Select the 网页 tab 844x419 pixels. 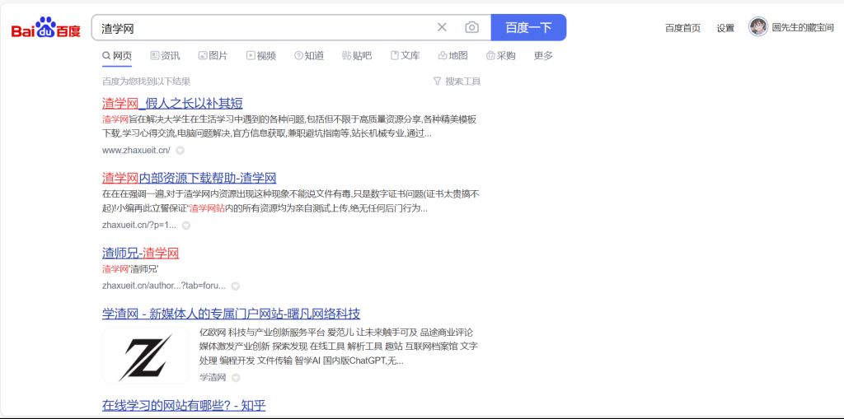[117, 55]
